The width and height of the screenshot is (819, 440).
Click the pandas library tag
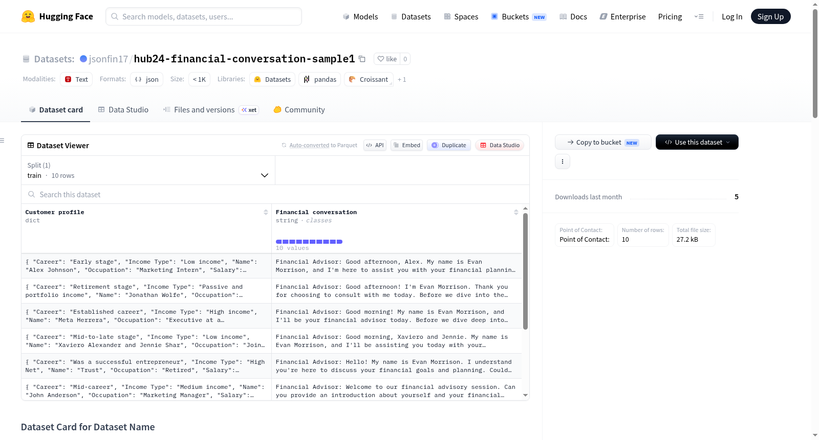(x=320, y=79)
